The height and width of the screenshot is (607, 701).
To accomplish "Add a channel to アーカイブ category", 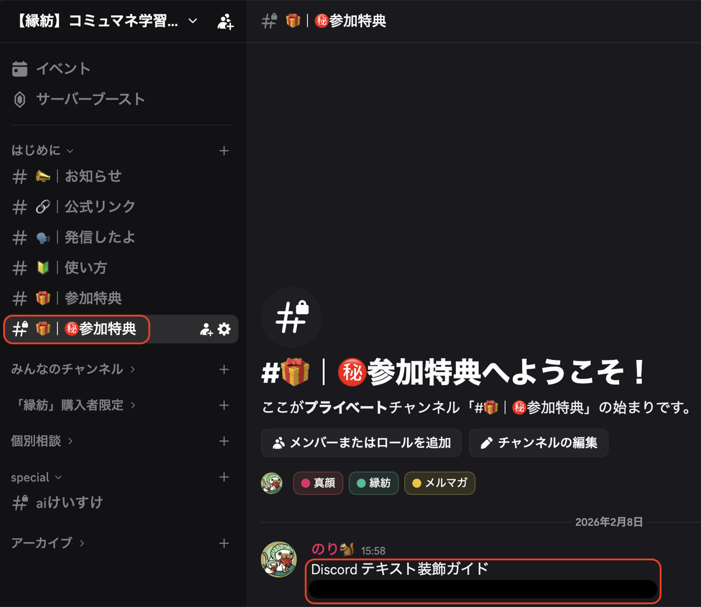I will 224,543.
